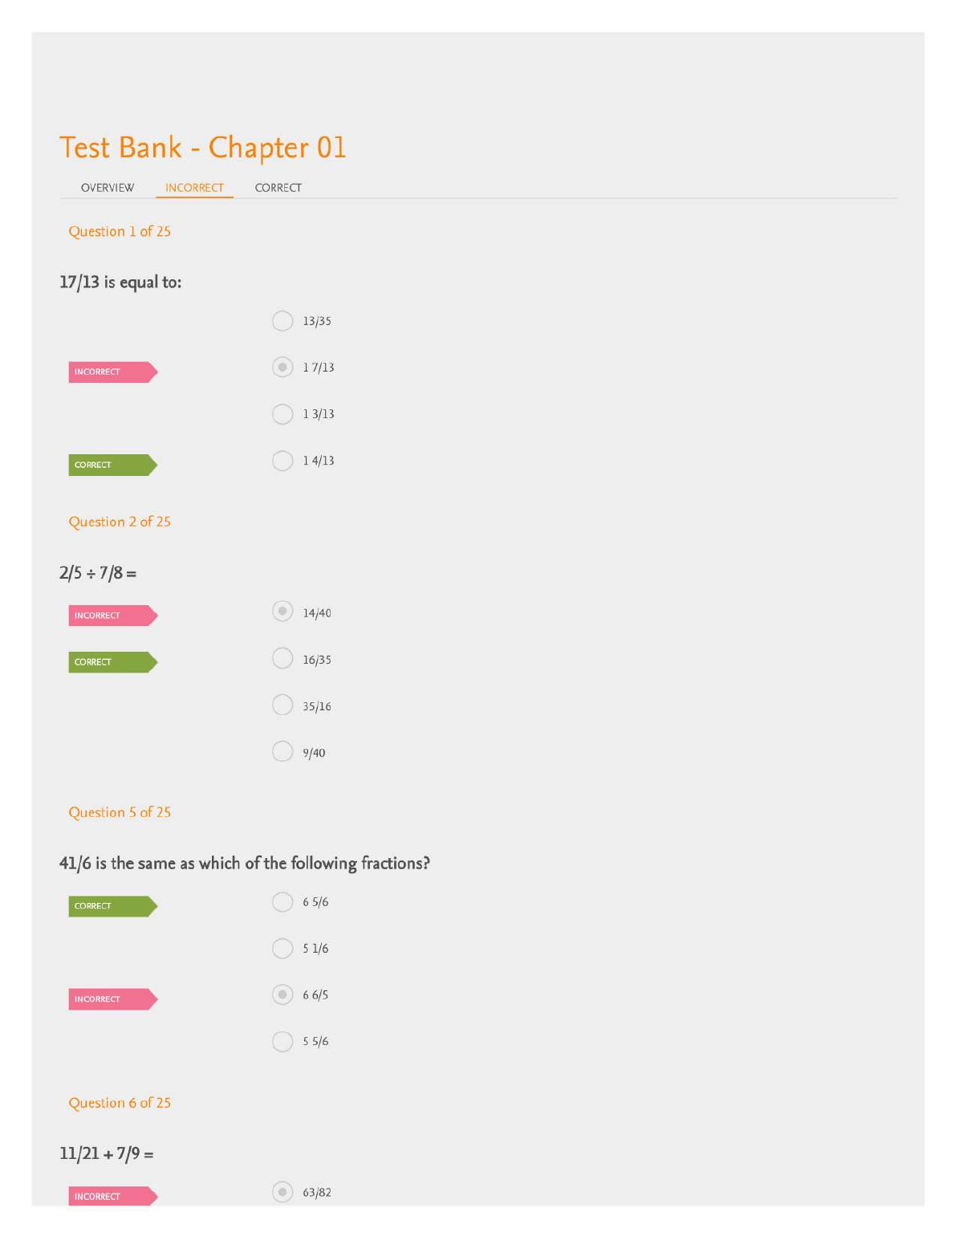
Task: Choose the 6 5/6 option
Action: (x=282, y=902)
